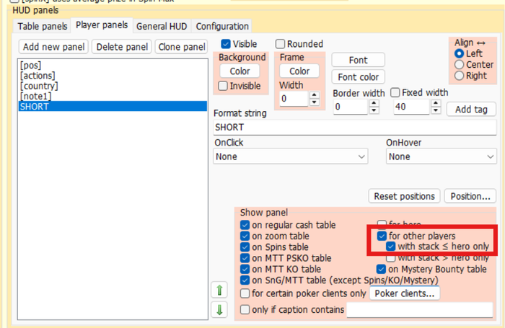Image resolution: width=505 pixels, height=328 pixels.
Task: Toggle the Visible checkbox
Action: (x=226, y=44)
